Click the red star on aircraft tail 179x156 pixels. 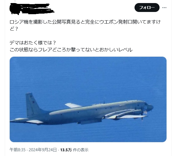33,102
